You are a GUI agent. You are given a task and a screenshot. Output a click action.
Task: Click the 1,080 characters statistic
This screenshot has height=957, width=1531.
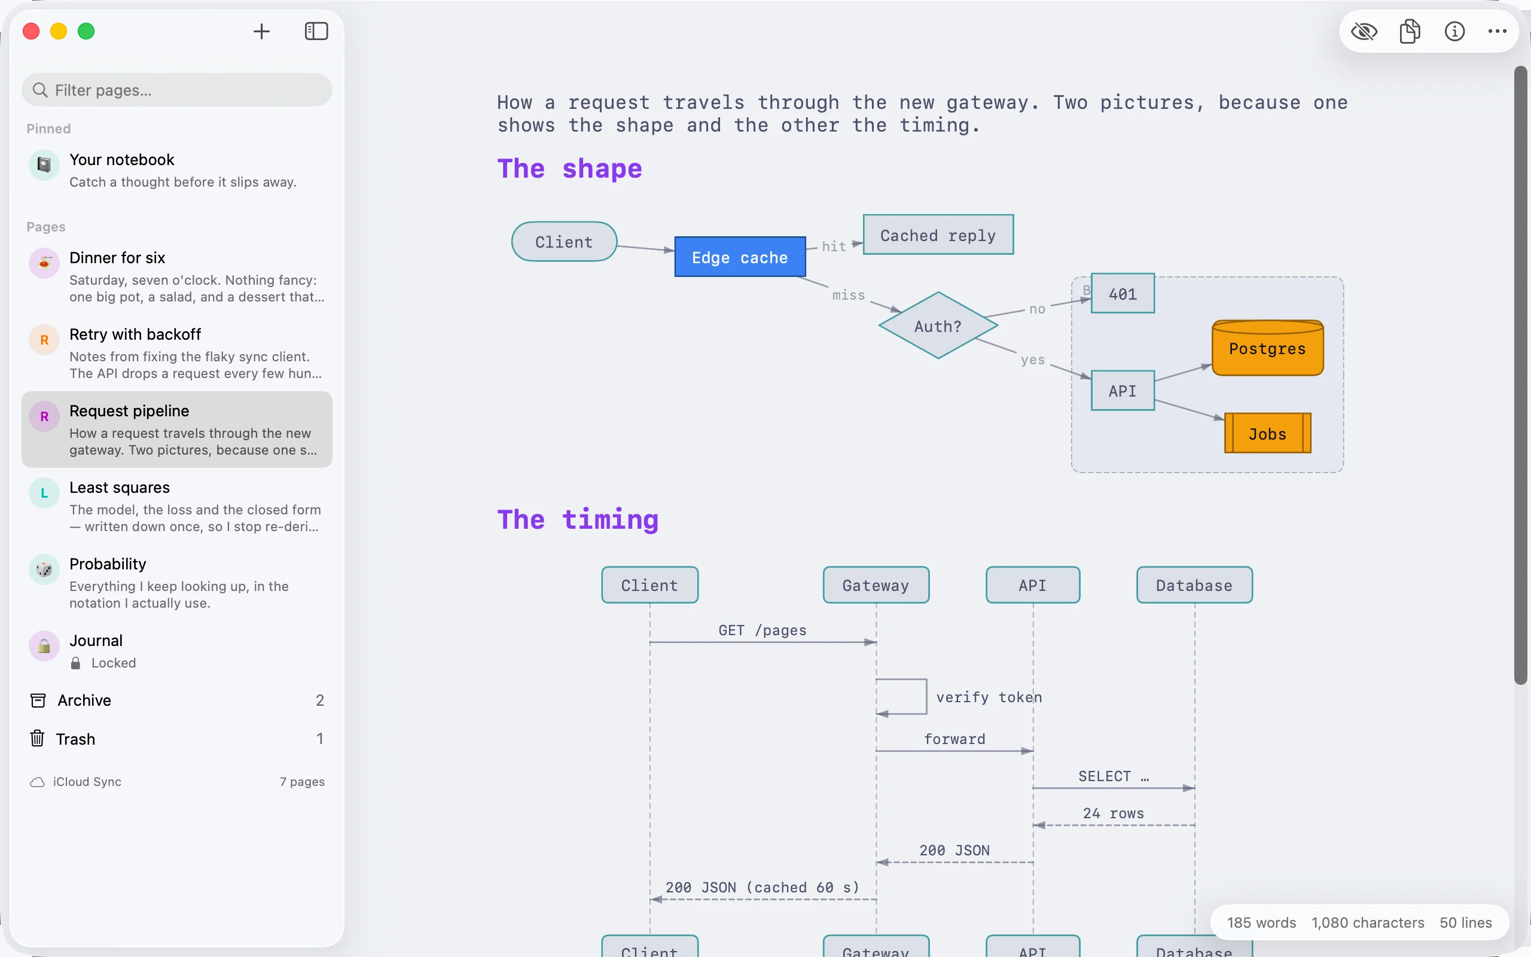tap(1368, 923)
